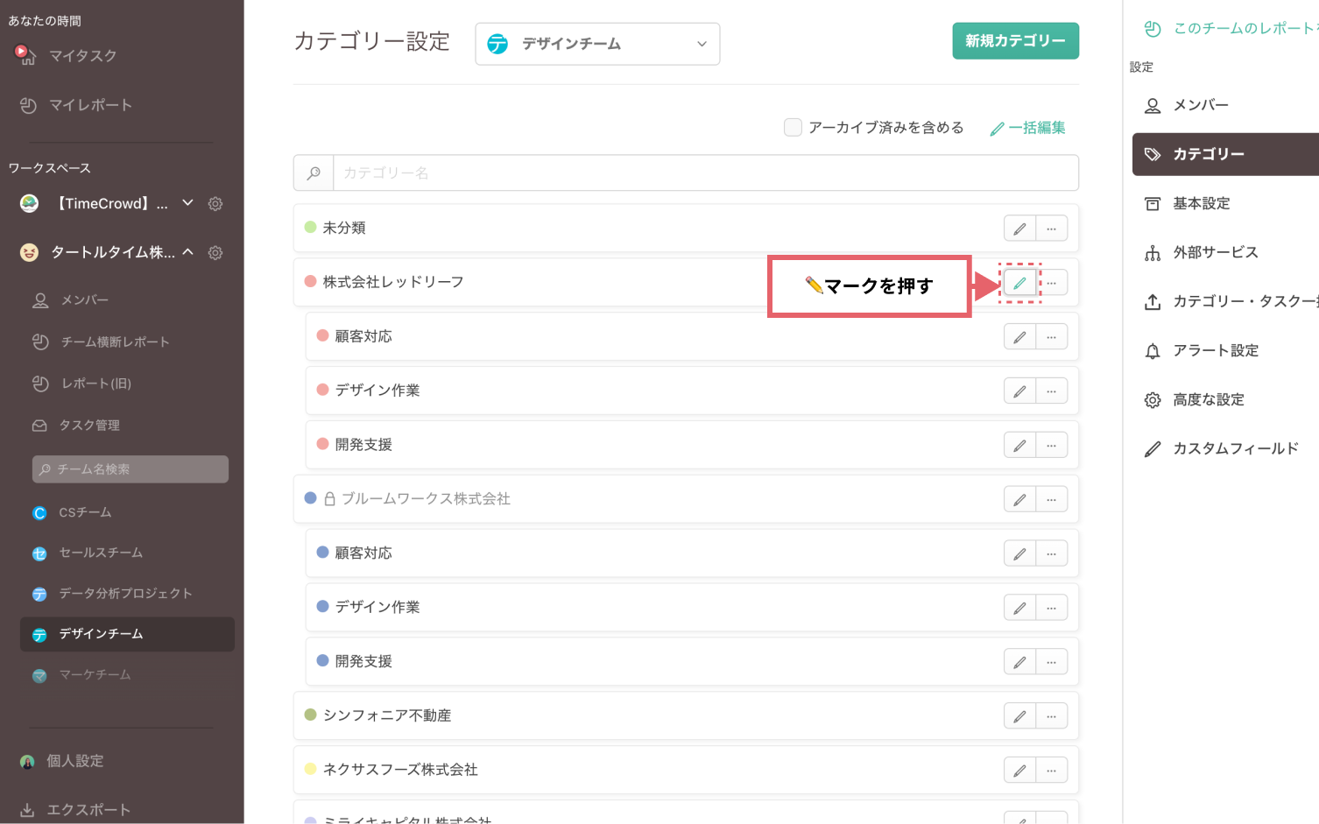Open メンバー in the settings panel
The height and width of the screenshot is (824, 1319).
click(1200, 105)
